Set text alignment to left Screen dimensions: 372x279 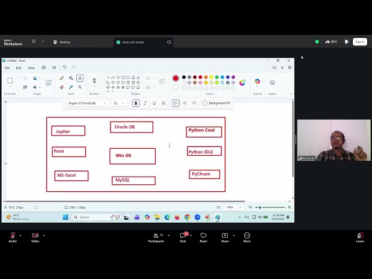coord(176,103)
